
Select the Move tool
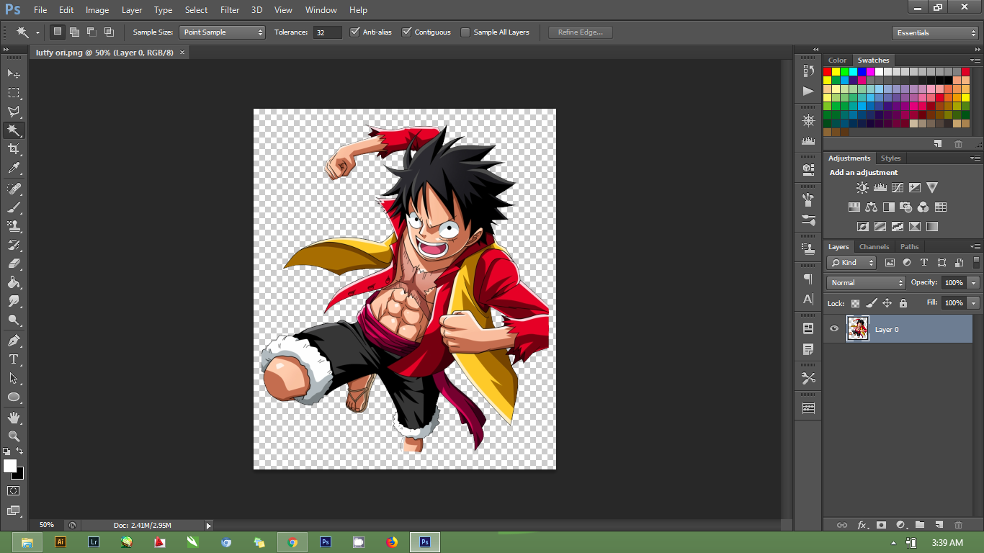[14, 73]
